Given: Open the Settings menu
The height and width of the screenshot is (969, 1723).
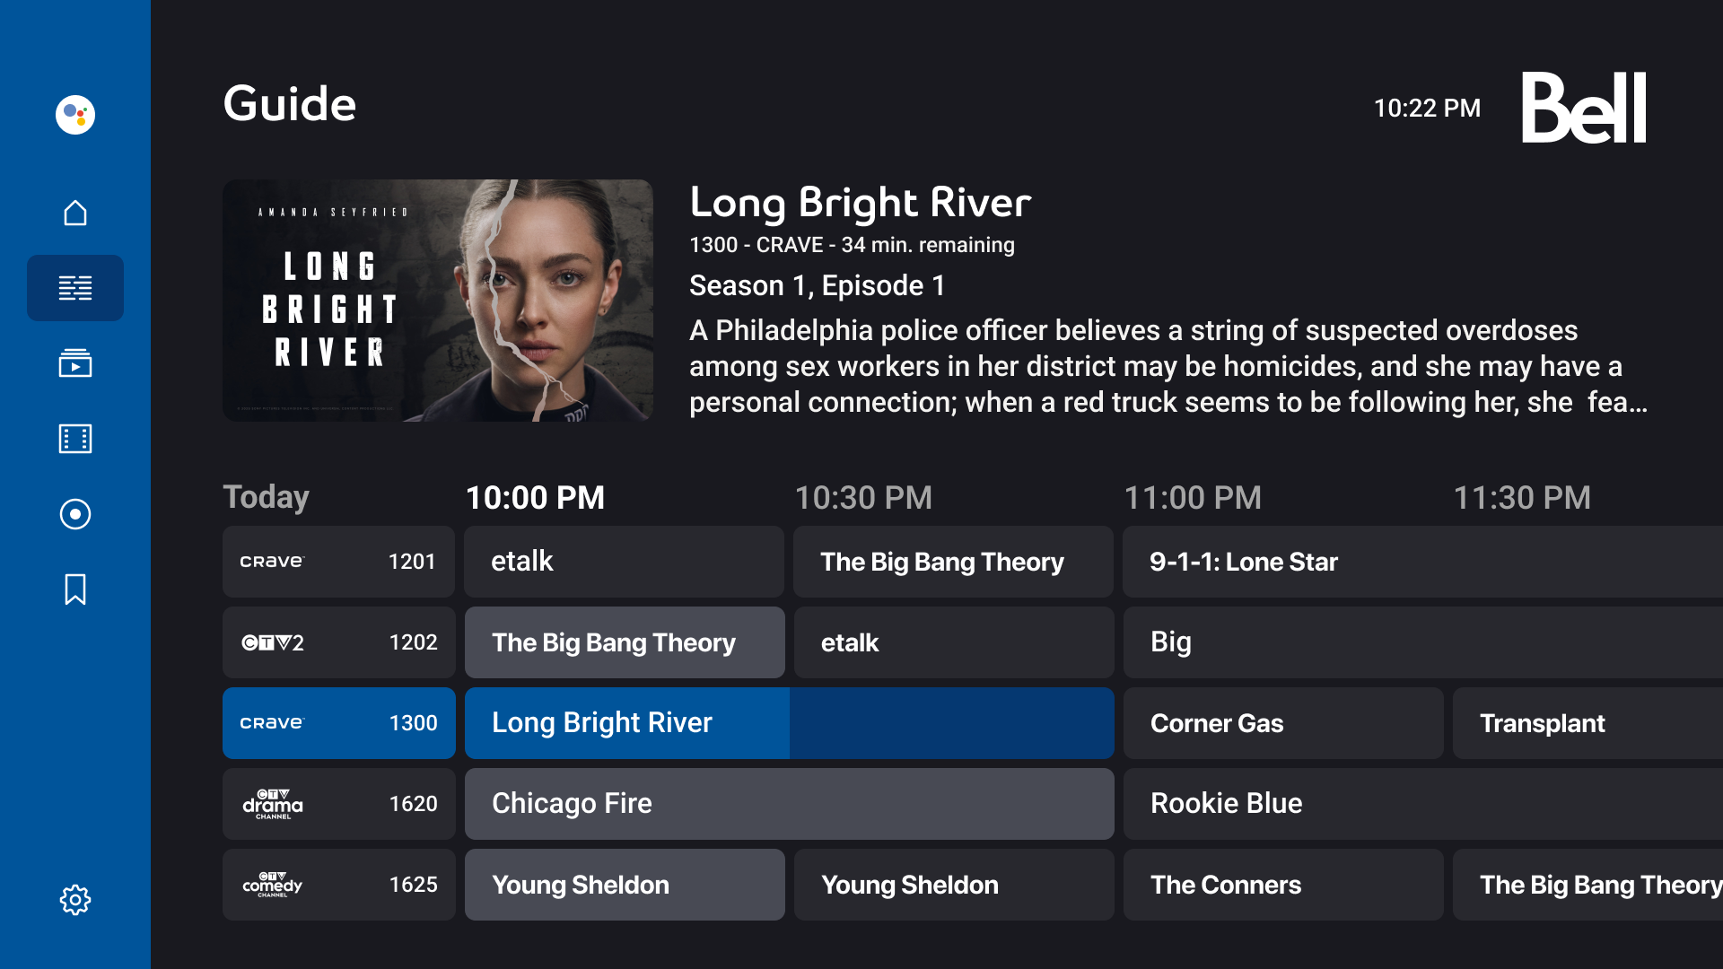Looking at the screenshot, I should [74, 900].
